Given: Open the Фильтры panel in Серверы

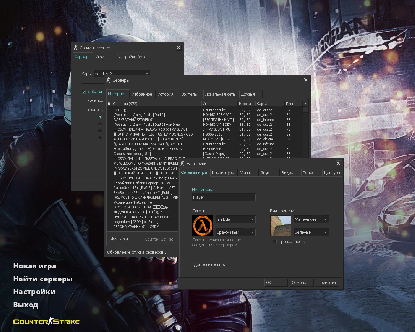Looking at the screenshot, I should tap(126, 239).
